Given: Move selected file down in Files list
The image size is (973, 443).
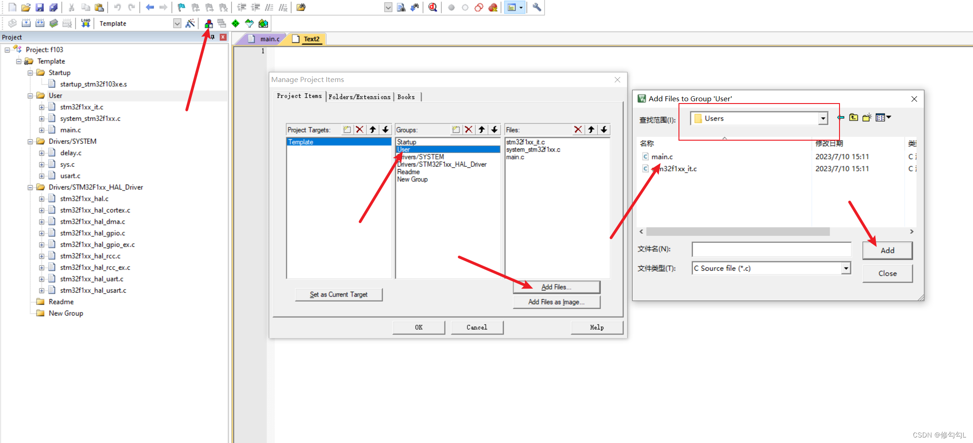Looking at the screenshot, I should pyautogui.click(x=604, y=130).
